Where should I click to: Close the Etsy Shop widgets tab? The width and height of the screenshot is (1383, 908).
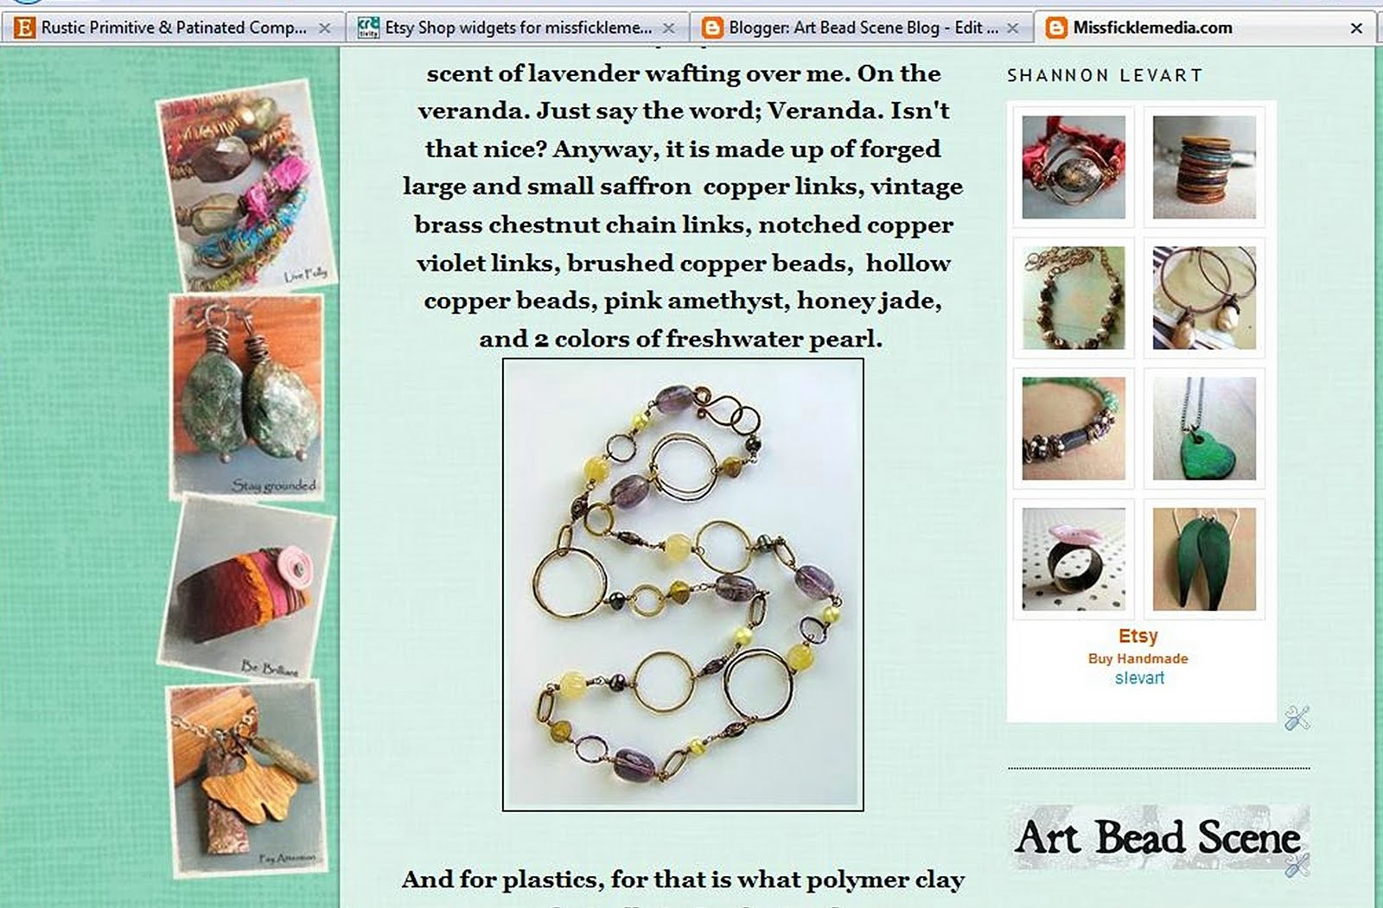point(668,29)
